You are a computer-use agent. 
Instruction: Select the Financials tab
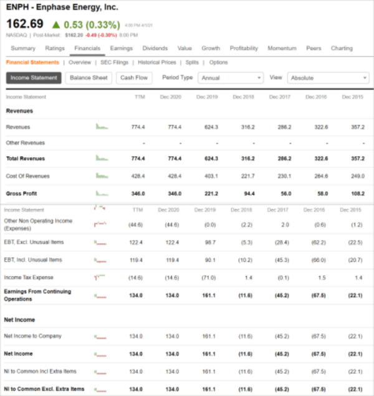87,48
